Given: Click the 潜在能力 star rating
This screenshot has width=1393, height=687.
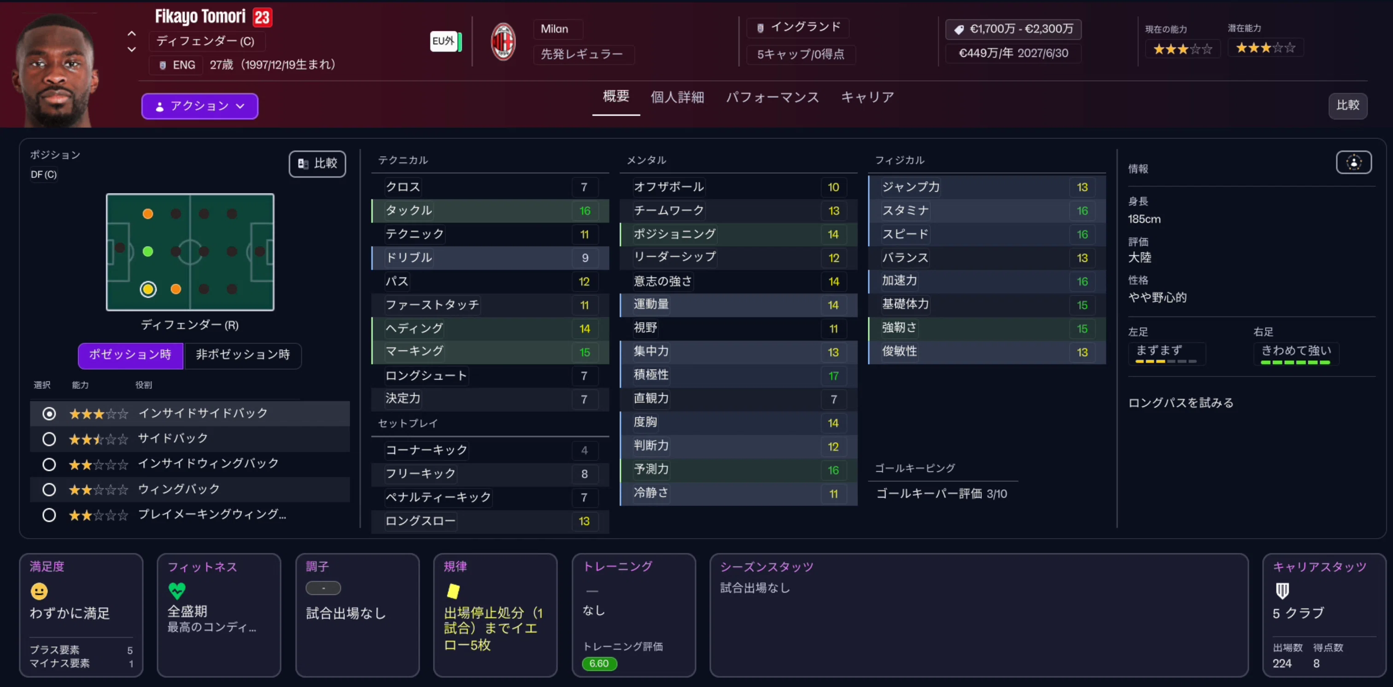Looking at the screenshot, I should tap(1265, 47).
